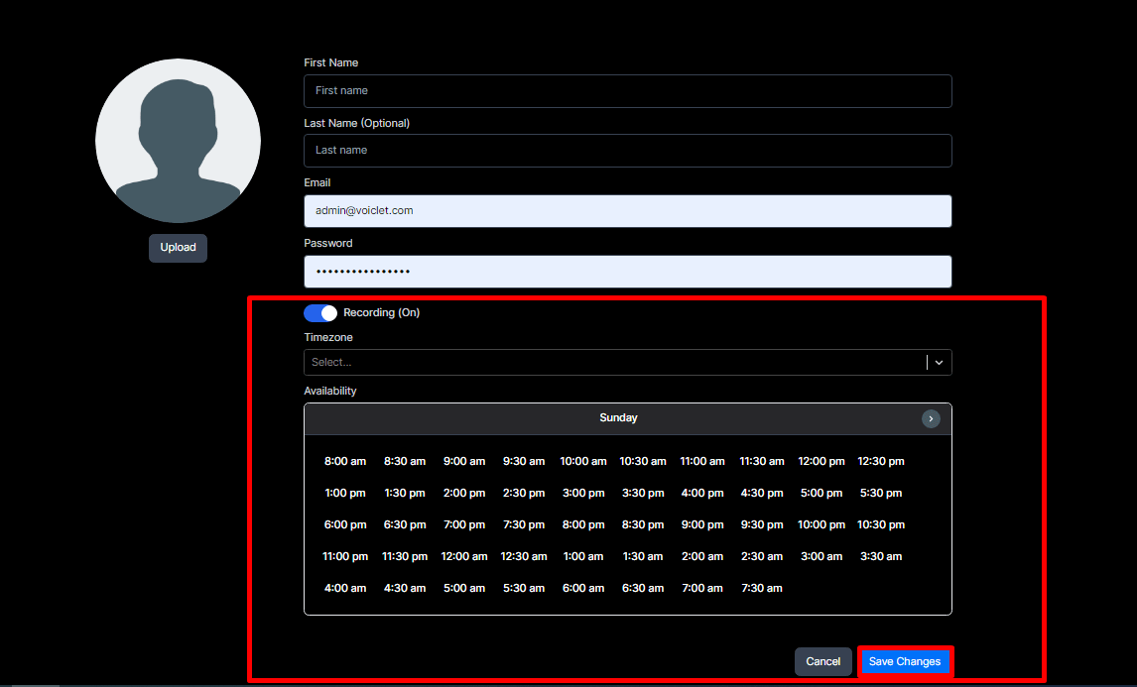Select the 5:30 am time slot
The height and width of the screenshot is (687, 1137).
point(524,589)
